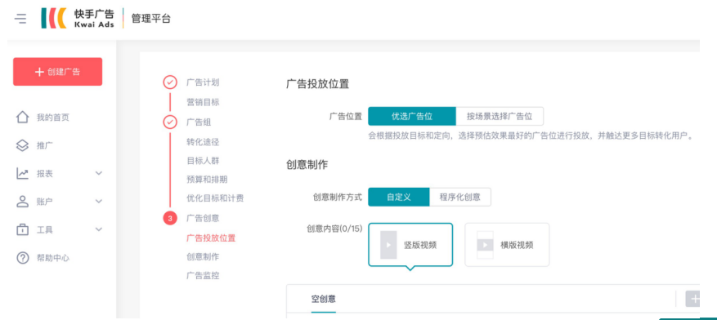Click the toolbox icon beside 工具

point(22,229)
